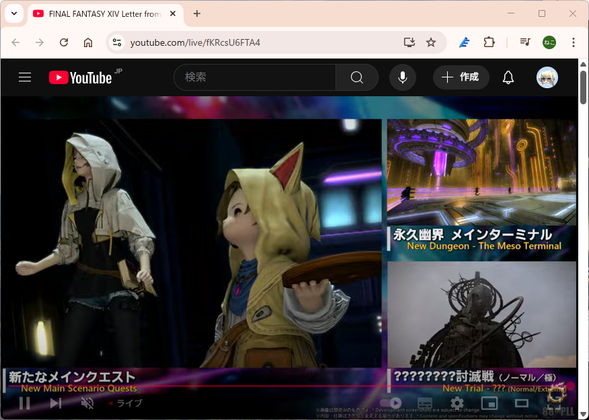Click the YouTube search magnifier button
Image resolution: width=589 pixels, height=420 pixels.
point(357,77)
